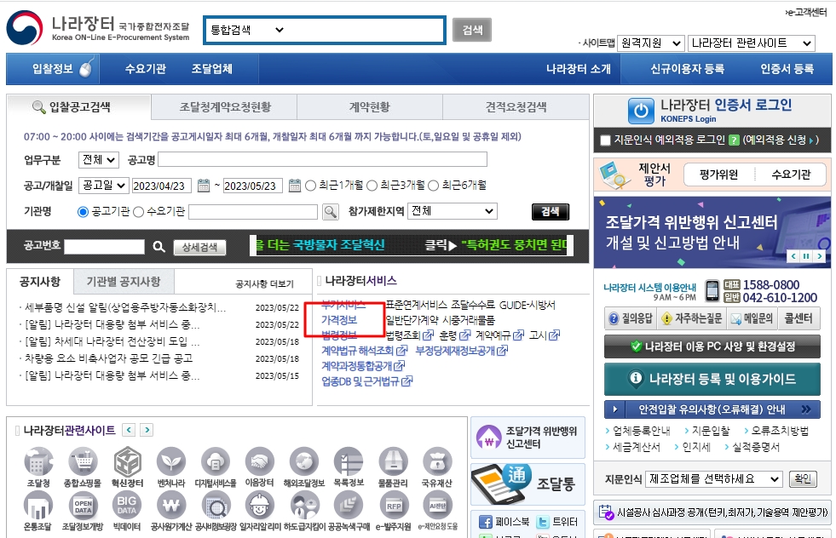Expand the 나라장터 관련사이트 dropdown

click(x=752, y=43)
